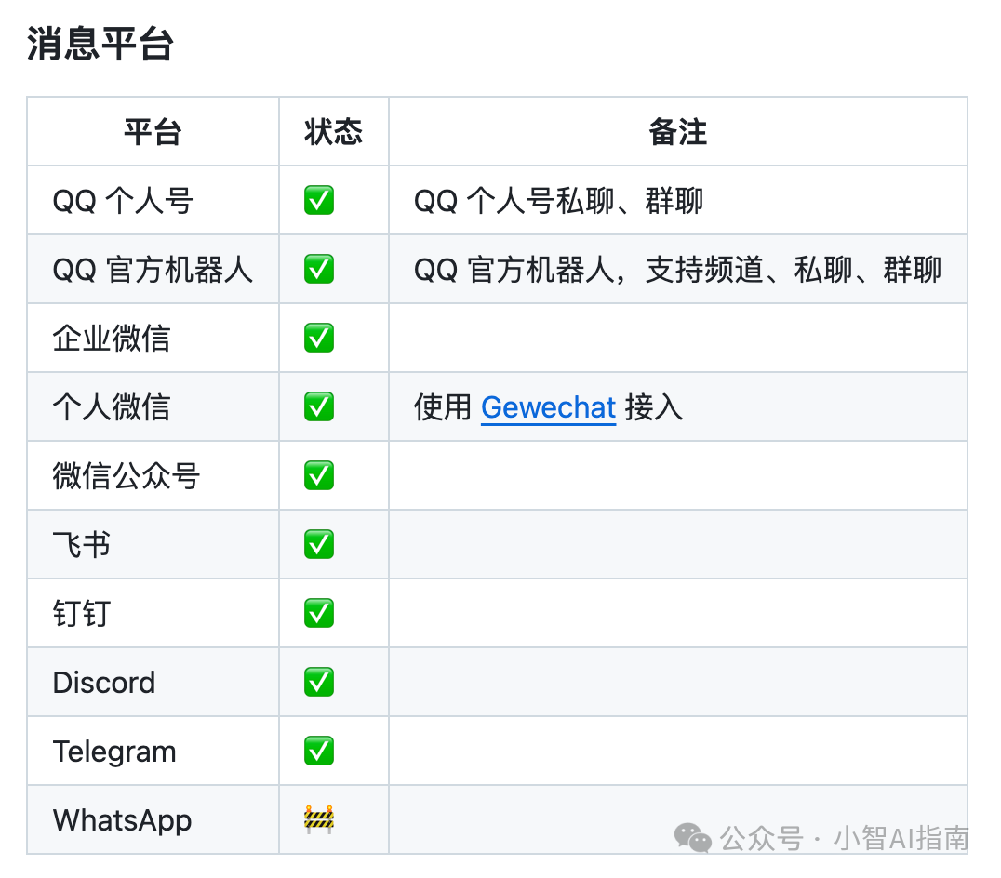1001x878 pixels.
Task: Click the green checkmark for 微信公众号
Action: coord(319,475)
